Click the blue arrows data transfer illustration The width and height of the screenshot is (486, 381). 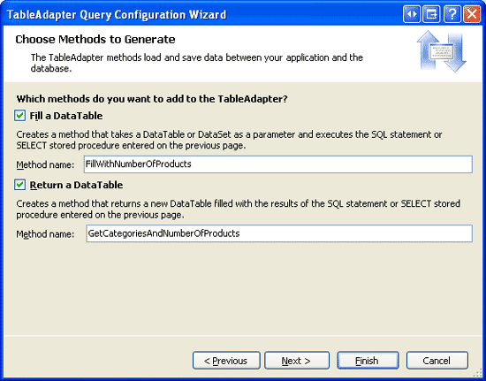pos(442,51)
